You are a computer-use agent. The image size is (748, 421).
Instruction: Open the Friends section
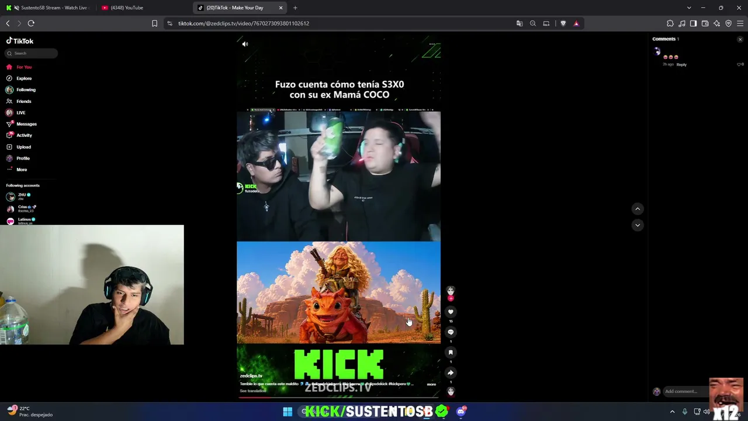pos(19,101)
